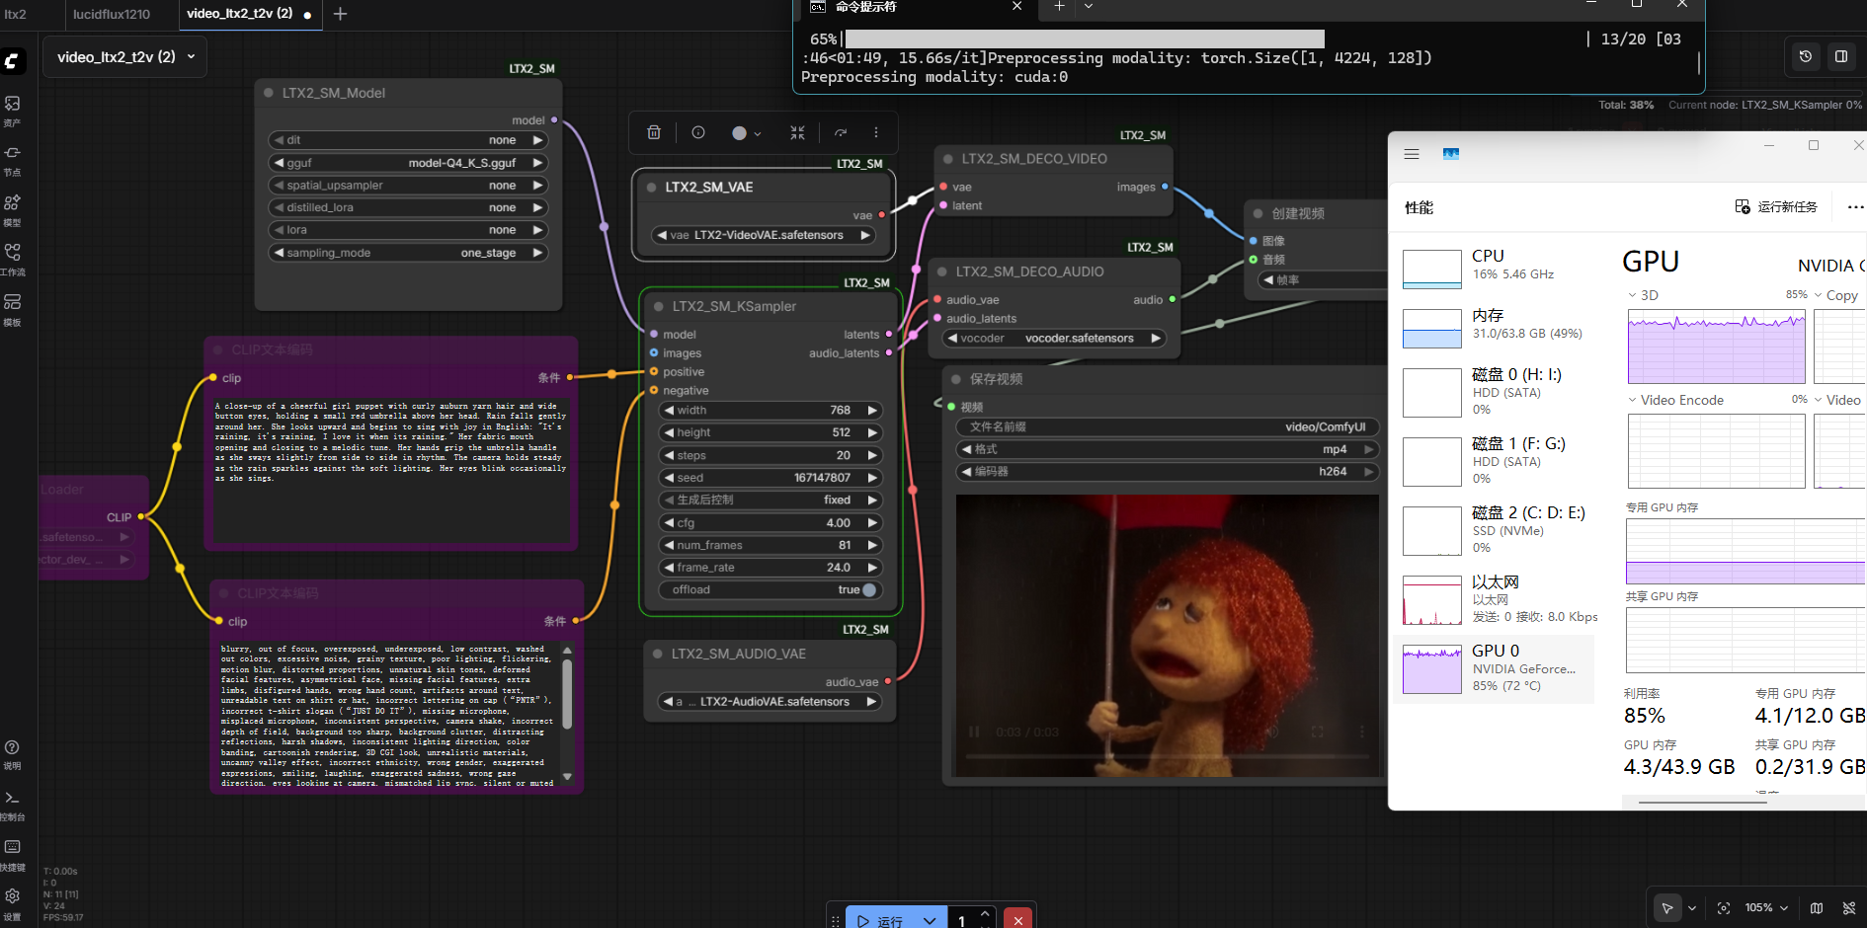Screen dimensions: 1867x928
Task: Toggle the right side panel icon
Action: [x=1841, y=56]
